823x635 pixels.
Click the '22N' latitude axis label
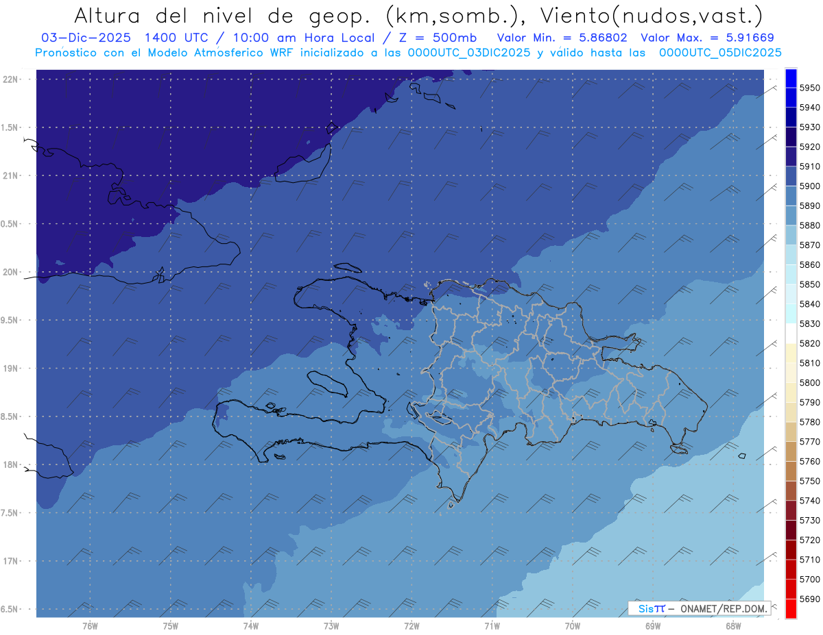[11, 79]
